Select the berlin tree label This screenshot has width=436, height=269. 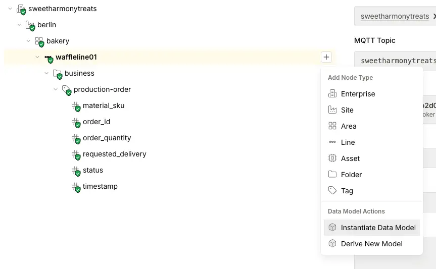[x=46, y=25]
